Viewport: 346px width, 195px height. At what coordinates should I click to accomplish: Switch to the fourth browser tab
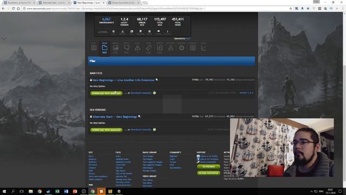point(124,3)
